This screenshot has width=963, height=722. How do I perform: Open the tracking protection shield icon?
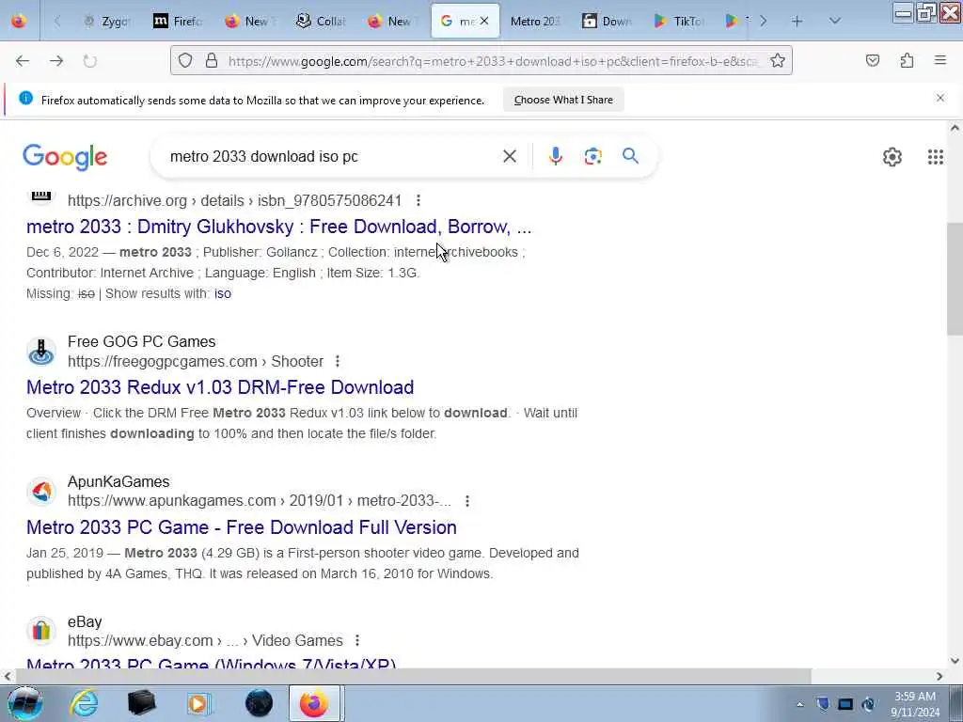[185, 60]
